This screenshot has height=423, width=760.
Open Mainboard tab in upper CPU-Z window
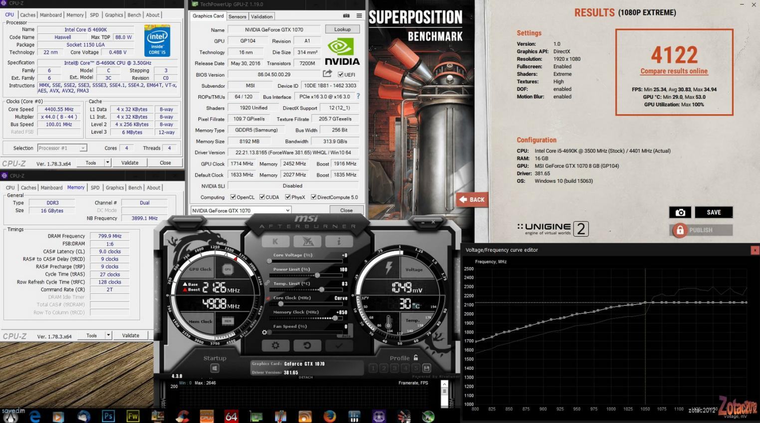[x=51, y=15]
